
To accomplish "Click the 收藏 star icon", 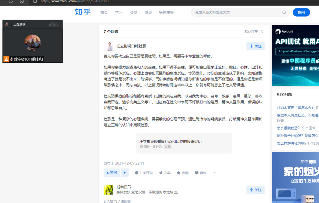I will coord(183,173).
